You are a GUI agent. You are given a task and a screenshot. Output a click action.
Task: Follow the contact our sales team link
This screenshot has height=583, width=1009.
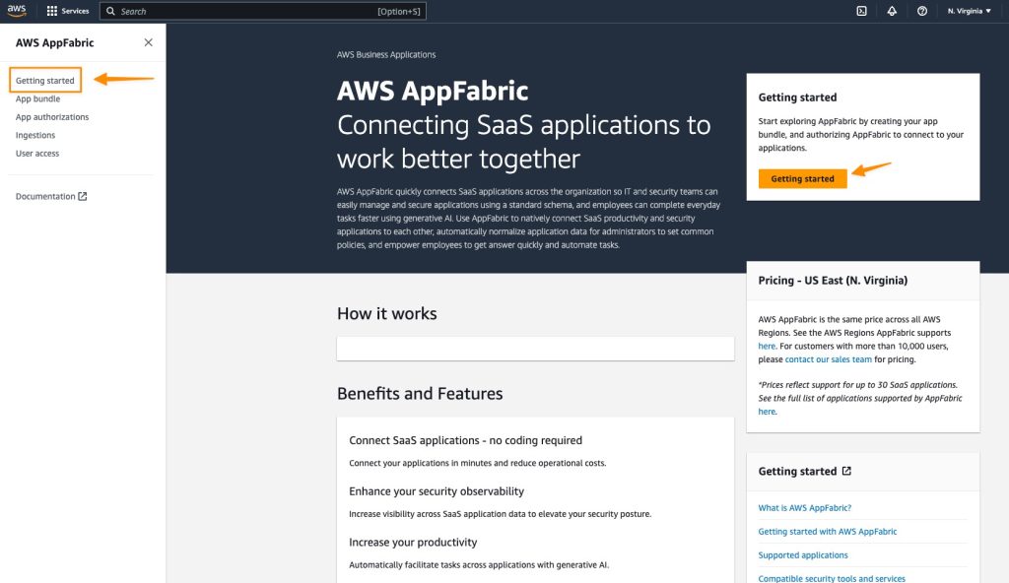[828, 359]
